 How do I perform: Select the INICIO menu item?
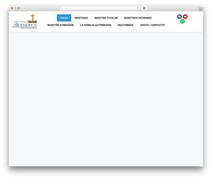[64, 18]
